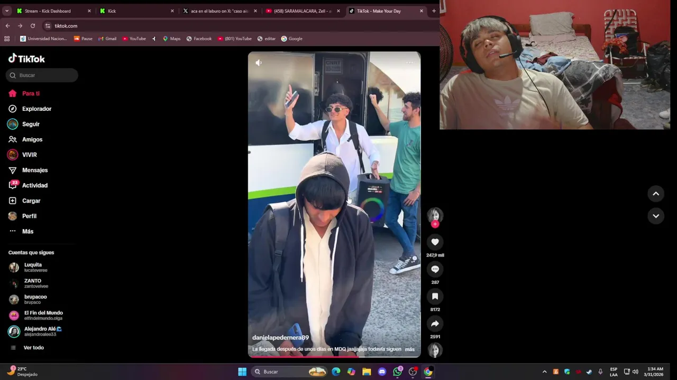Open the taskbar volume control
This screenshot has width=677, height=380.
tap(635, 372)
